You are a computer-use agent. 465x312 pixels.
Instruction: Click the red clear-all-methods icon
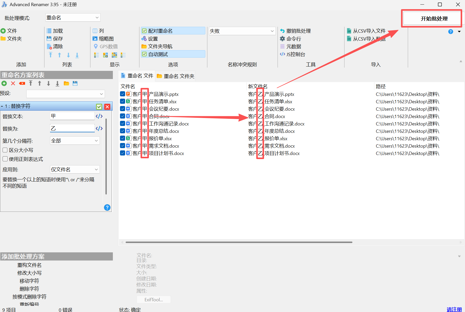tap(22, 83)
